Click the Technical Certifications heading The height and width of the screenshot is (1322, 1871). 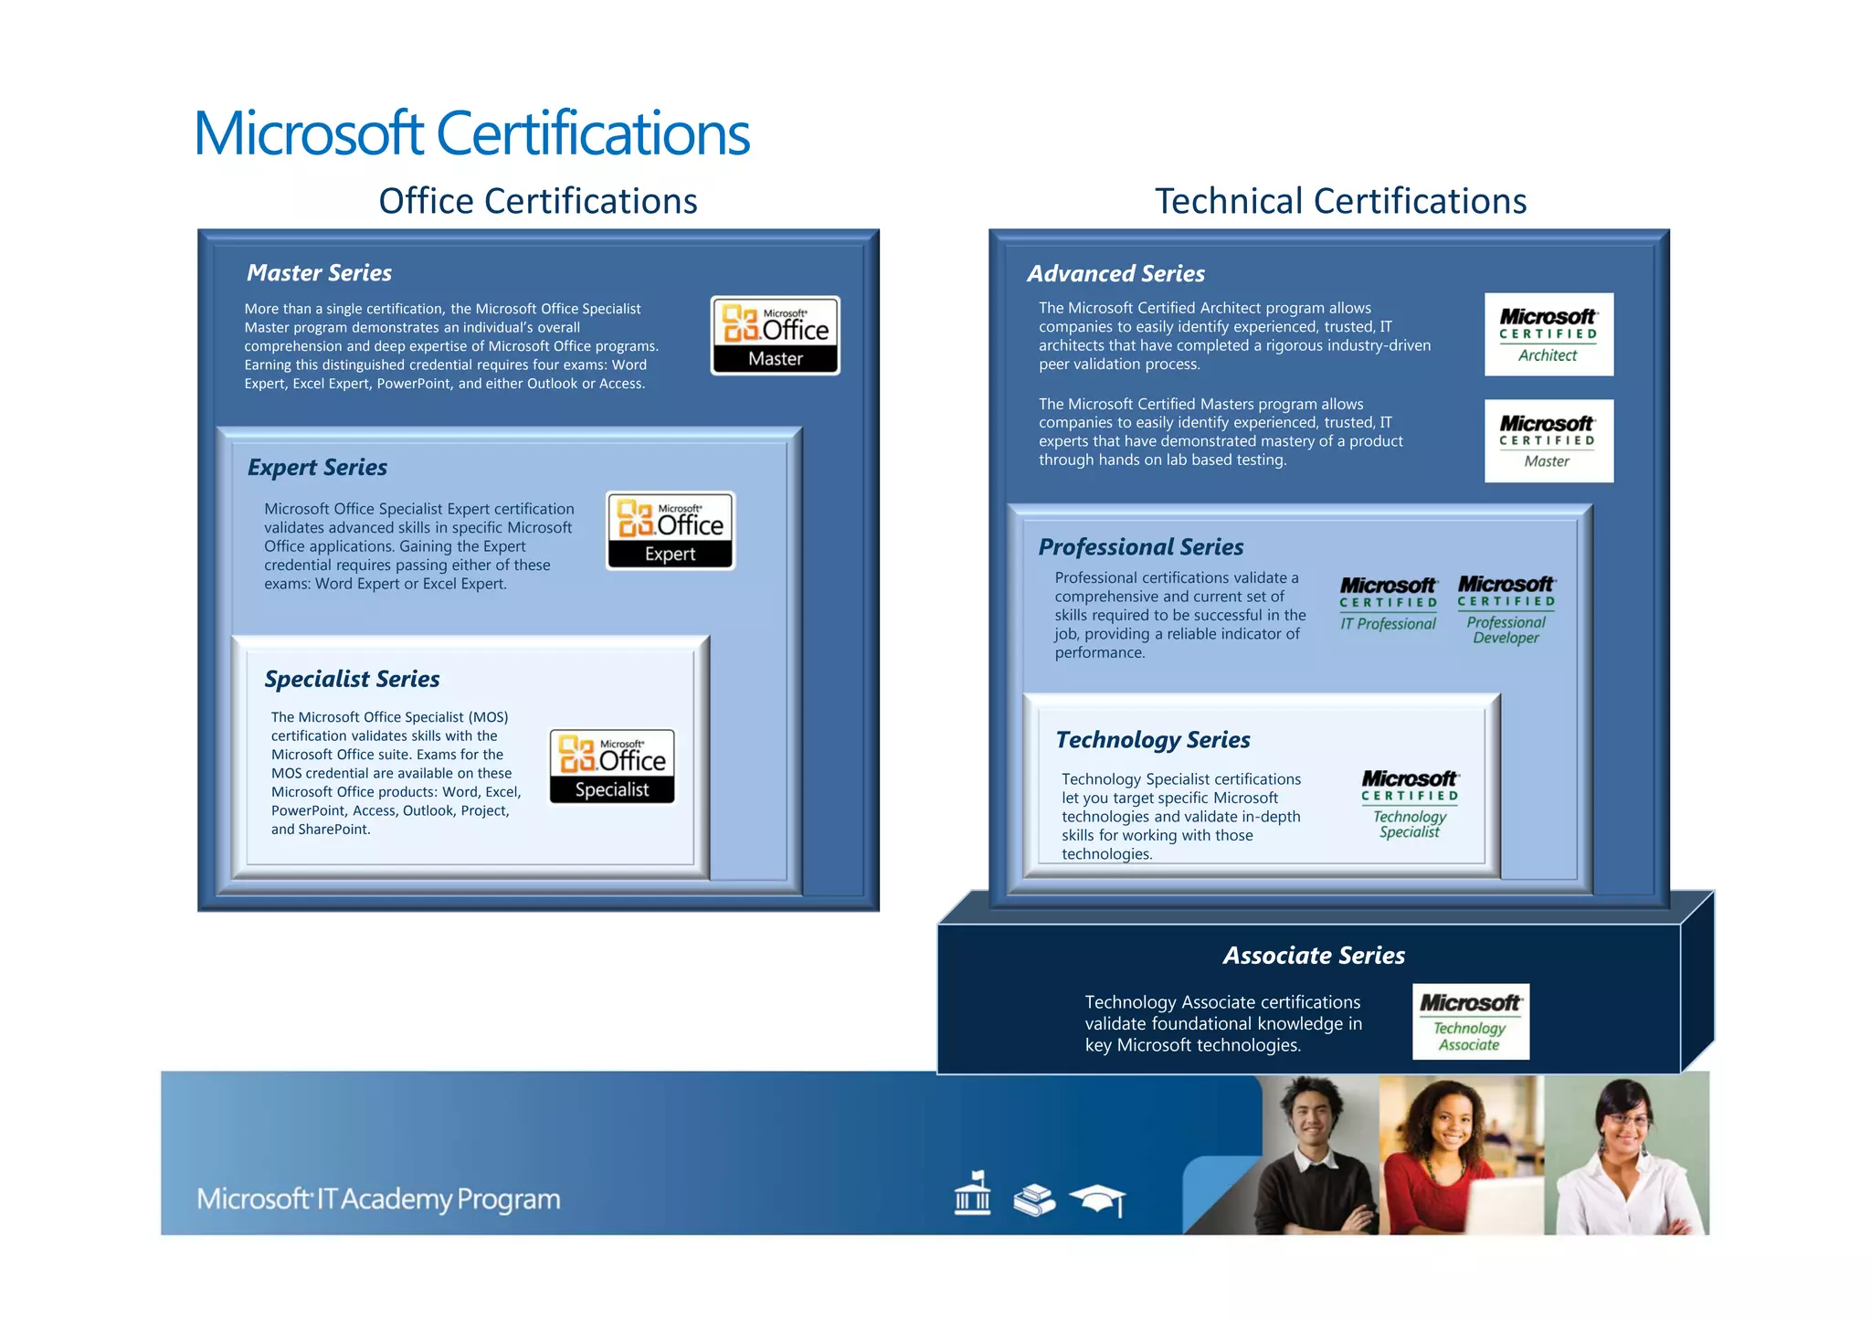pos(1340,201)
